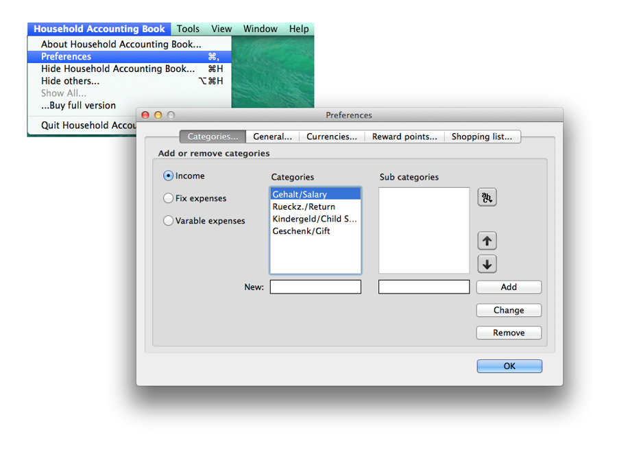Click the New category name field

(x=315, y=287)
